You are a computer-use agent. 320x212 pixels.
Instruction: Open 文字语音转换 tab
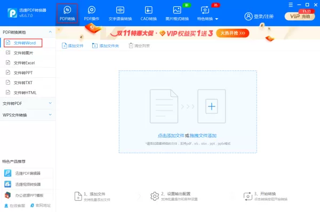pyautogui.click(x=120, y=13)
